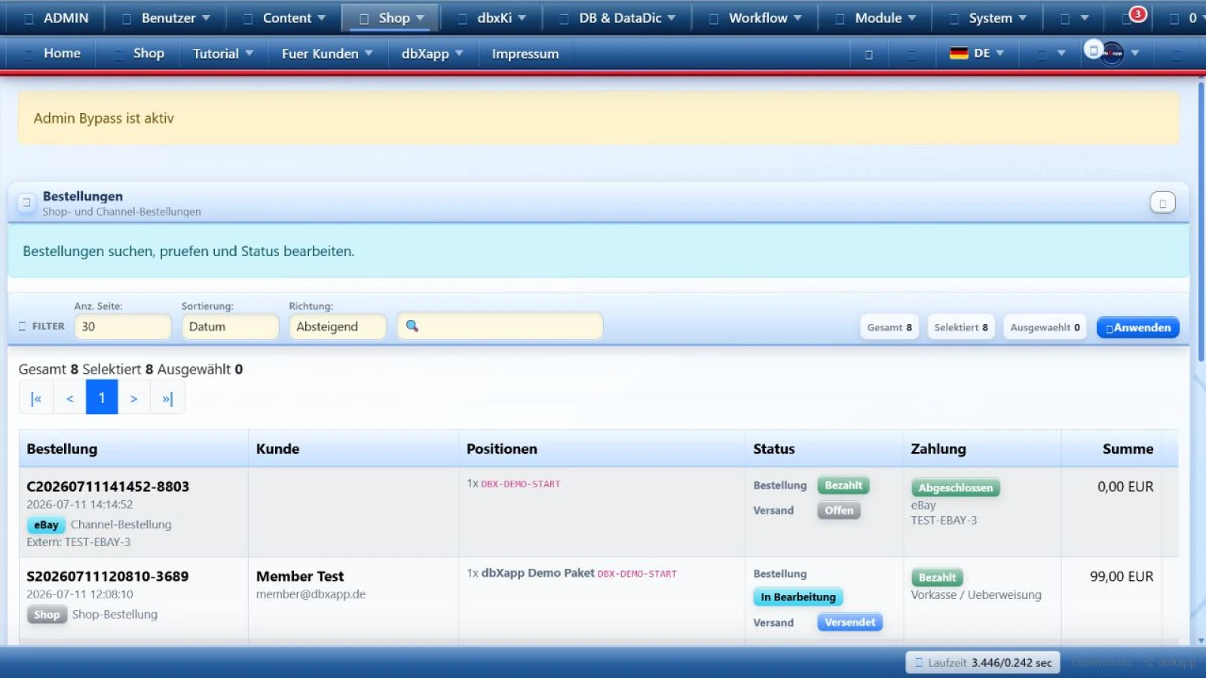The width and height of the screenshot is (1206, 678).
Task: Click the magnifier icon in search field
Action: pos(412,326)
